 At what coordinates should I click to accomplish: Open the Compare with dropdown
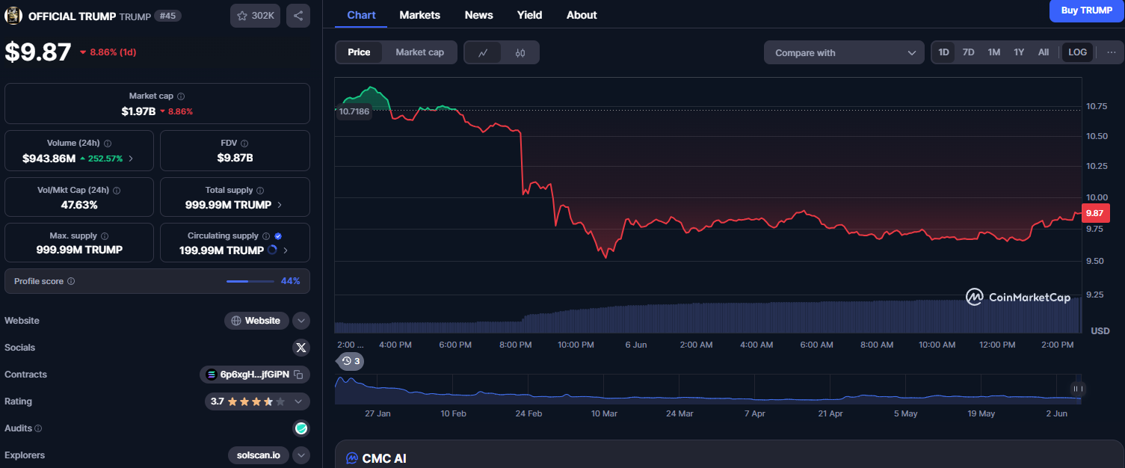pos(844,53)
